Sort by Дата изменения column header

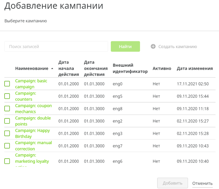195,69
